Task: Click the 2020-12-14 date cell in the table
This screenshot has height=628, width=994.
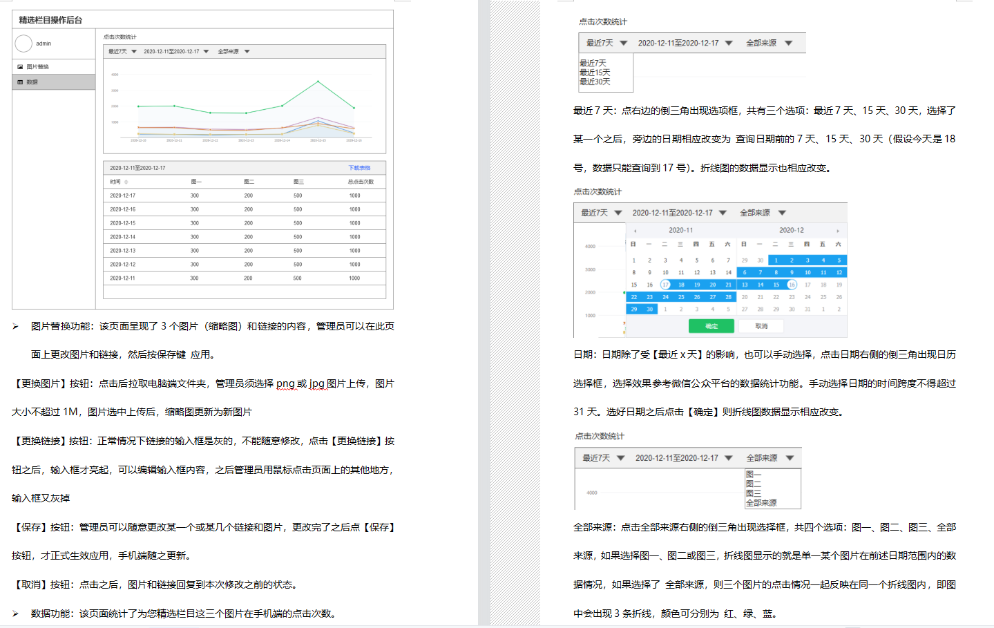Action: [x=123, y=237]
